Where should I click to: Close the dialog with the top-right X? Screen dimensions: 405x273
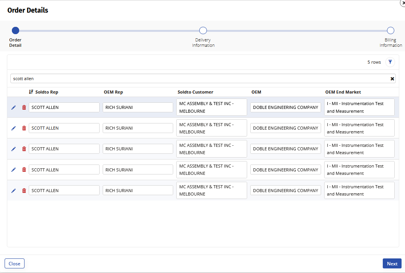[x=402, y=3]
